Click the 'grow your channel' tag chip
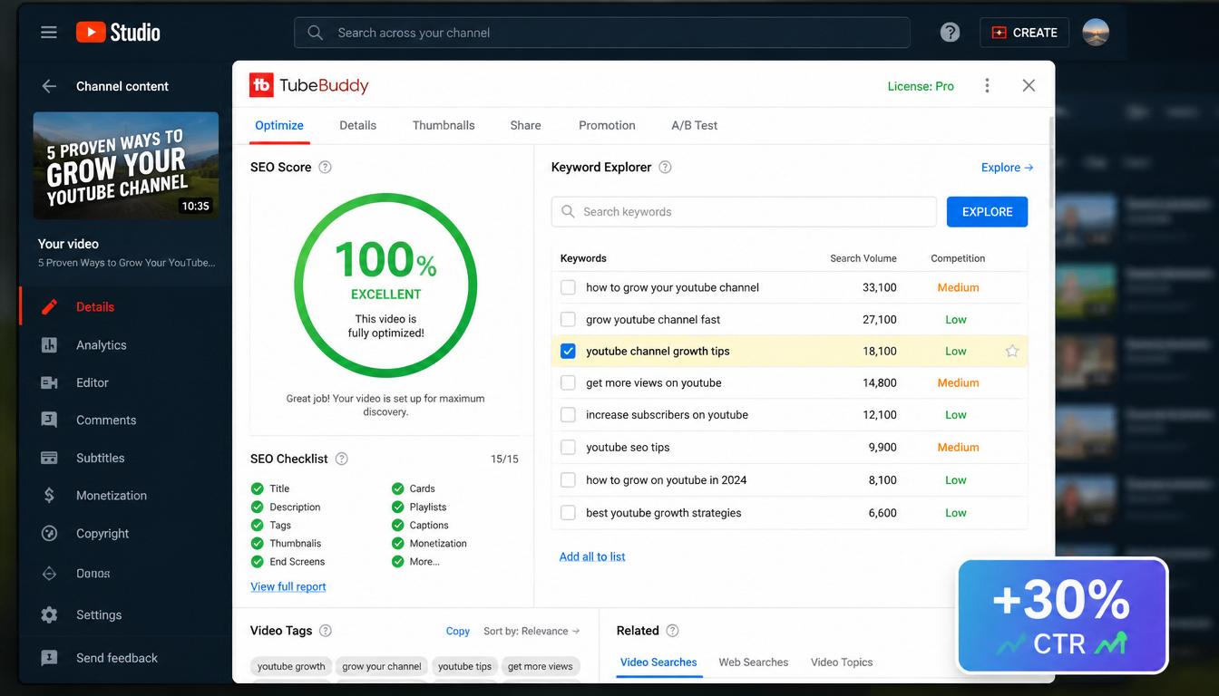The width and height of the screenshot is (1219, 696). (x=382, y=666)
